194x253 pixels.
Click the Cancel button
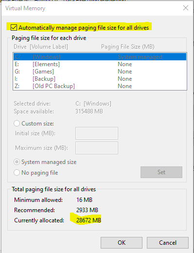pos(168,243)
